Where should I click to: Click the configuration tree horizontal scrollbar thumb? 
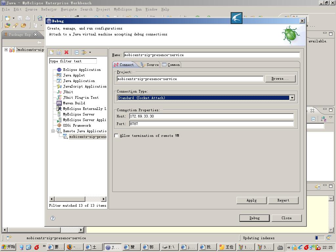click(x=70, y=199)
